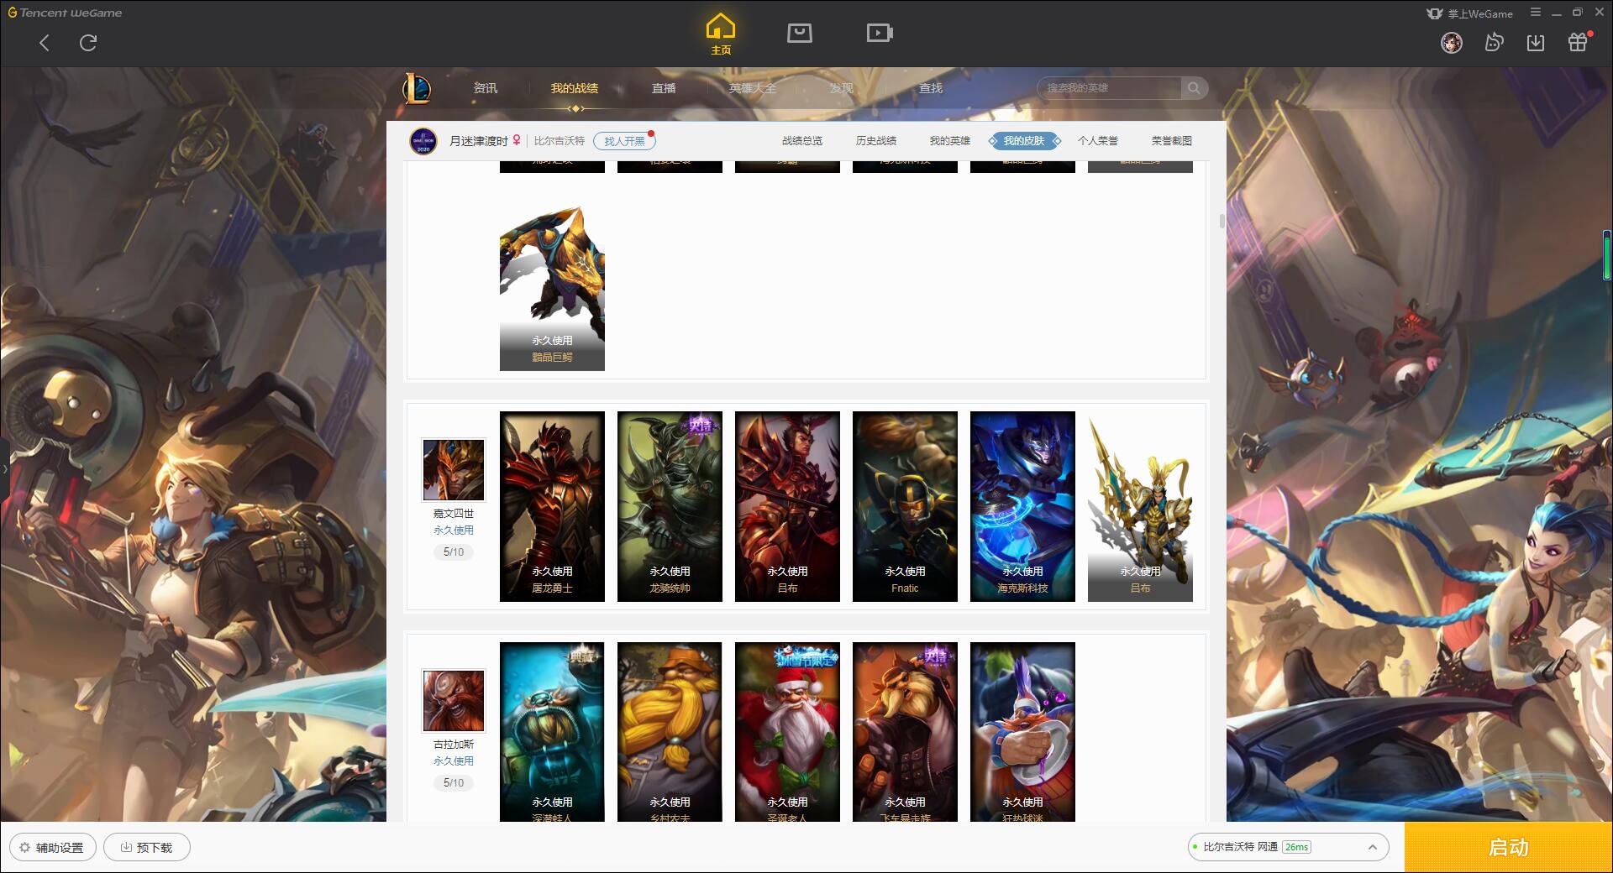The image size is (1613, 873).
Task: Open the video icon in top bar
Action: [880, 33]
